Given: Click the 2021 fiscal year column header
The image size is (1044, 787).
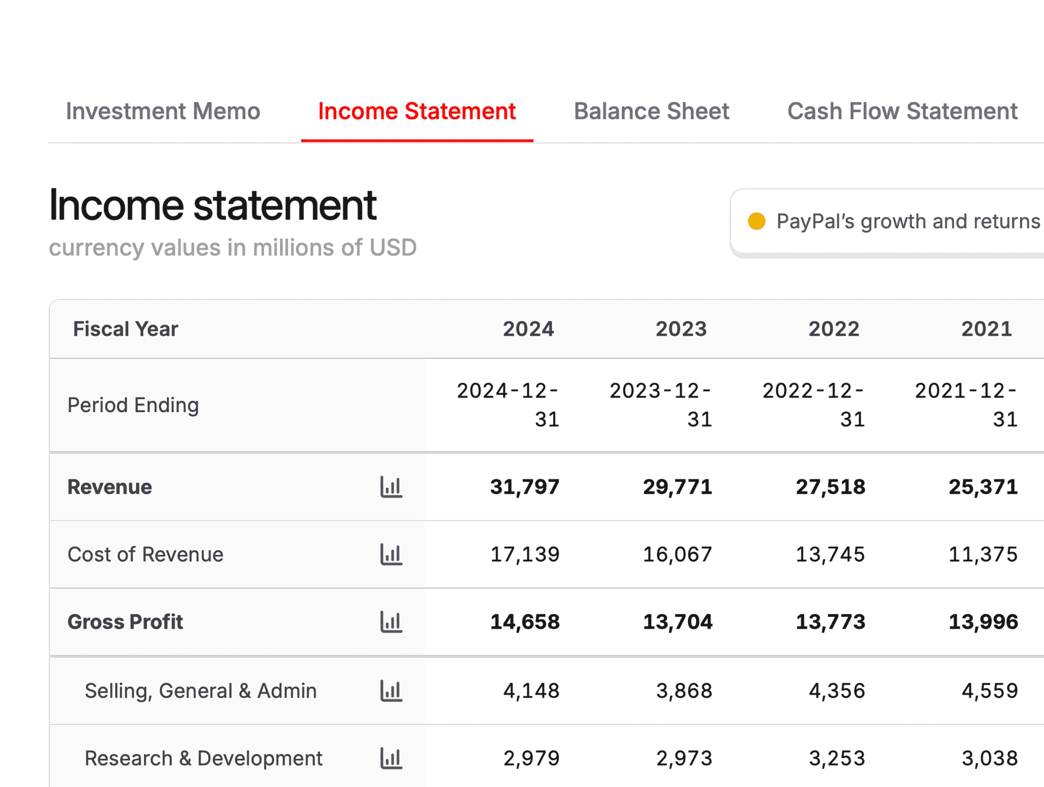Looking at the screenshot, I should [986, 329].
